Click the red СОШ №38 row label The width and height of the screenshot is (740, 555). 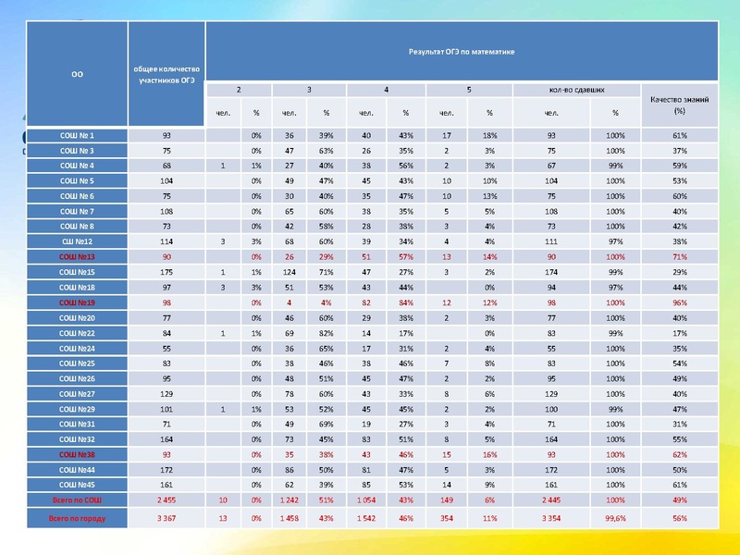point(77,454)
